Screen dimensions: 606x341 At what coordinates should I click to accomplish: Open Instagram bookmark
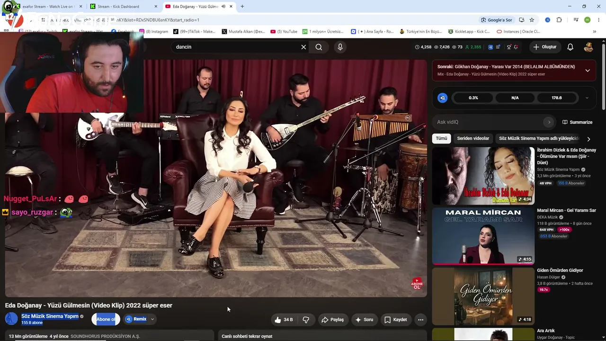pos(153,32)
